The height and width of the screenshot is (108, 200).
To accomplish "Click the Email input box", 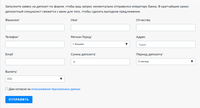I will tap(35, 62).
